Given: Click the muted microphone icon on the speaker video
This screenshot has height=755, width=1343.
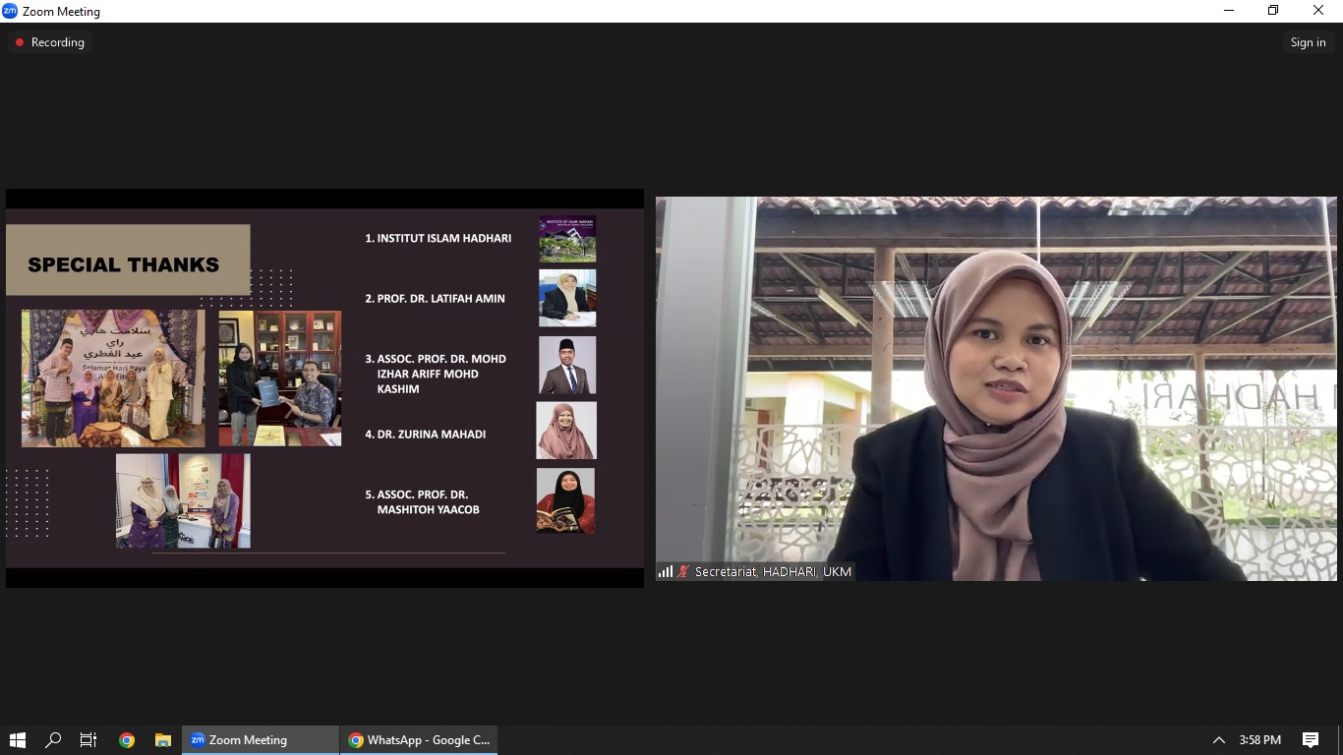Looking at the screenshot, I should click(683, 571).
